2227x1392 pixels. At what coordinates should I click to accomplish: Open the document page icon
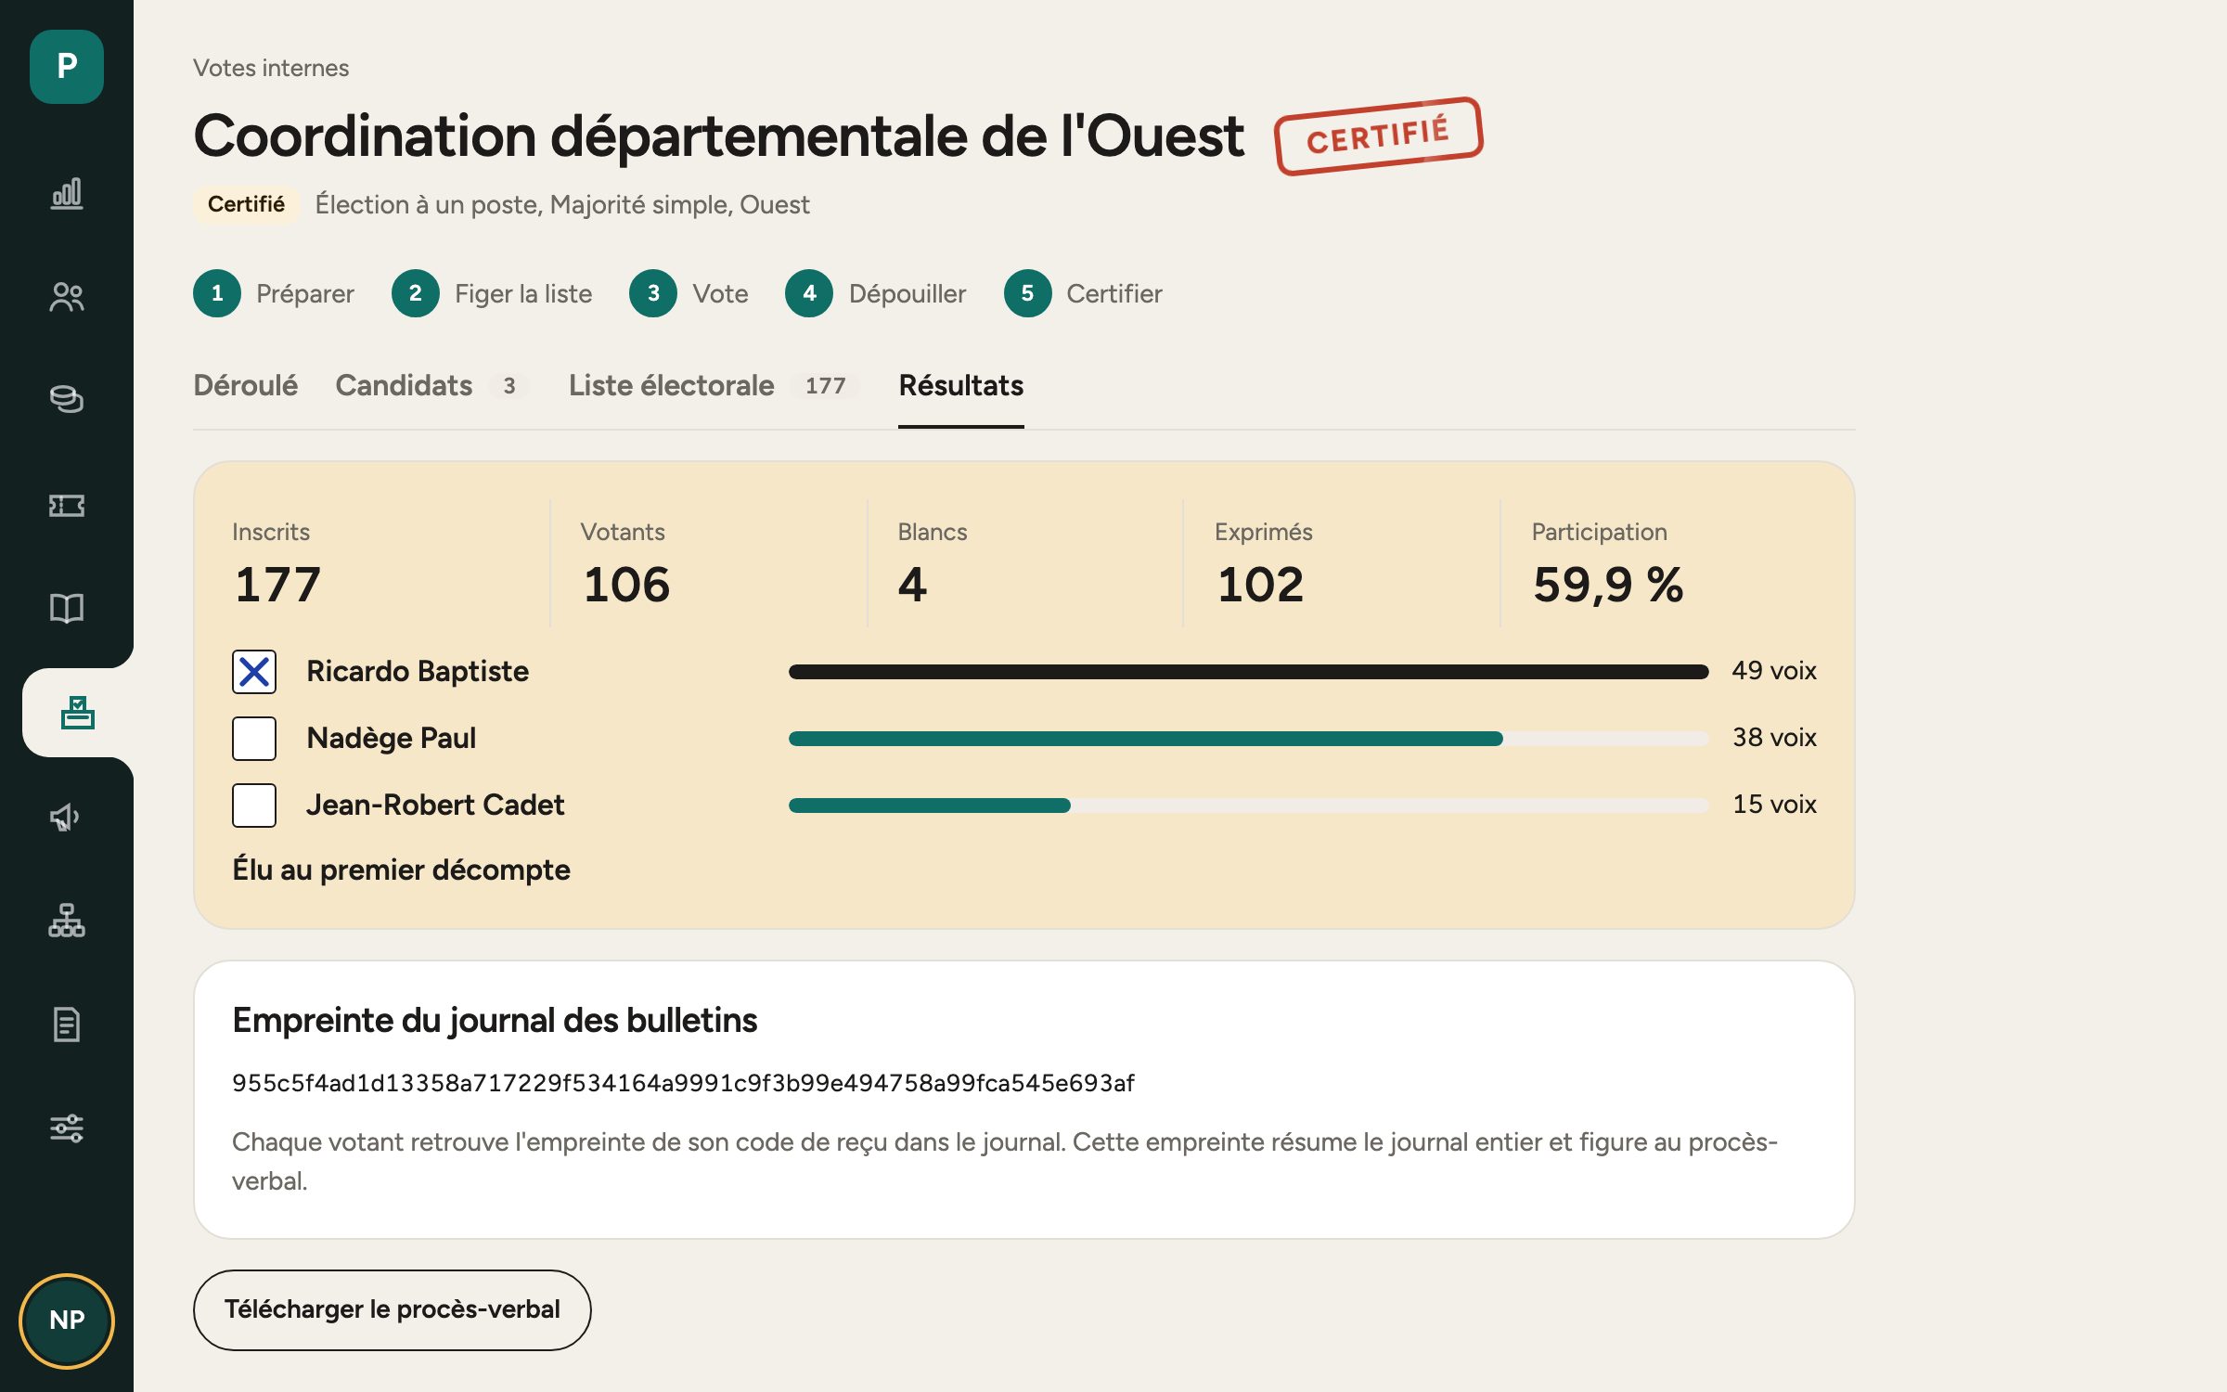click(x=66, y=1025)
